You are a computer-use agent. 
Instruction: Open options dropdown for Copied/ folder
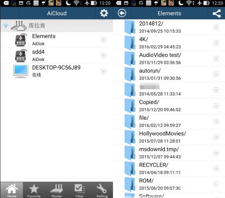[x=216, y=106]
